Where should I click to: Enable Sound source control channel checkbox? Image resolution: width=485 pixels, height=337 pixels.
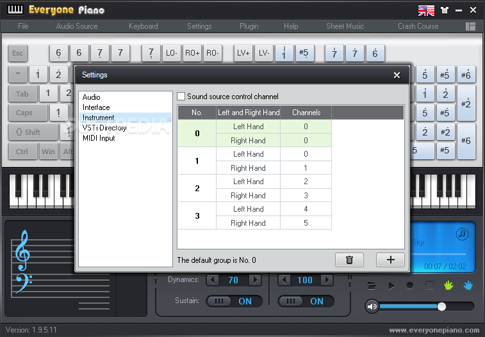pos(181,97)
